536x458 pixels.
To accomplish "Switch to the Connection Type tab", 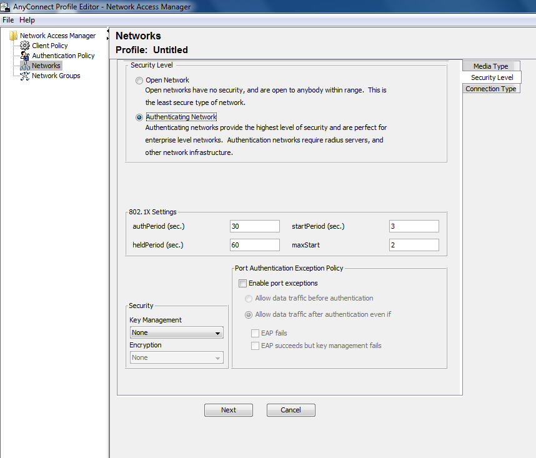I will point(491,89).
